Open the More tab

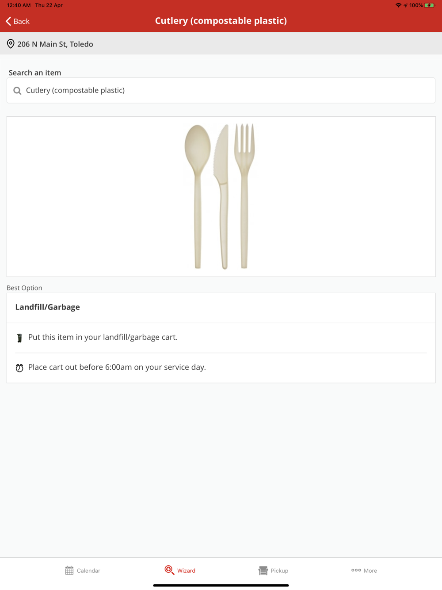point(370,571)
